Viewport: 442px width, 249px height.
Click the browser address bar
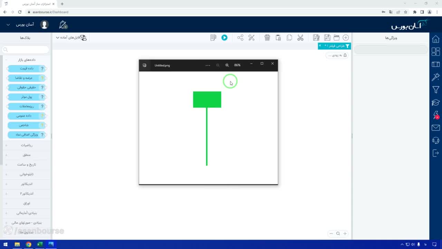point(204,12)
